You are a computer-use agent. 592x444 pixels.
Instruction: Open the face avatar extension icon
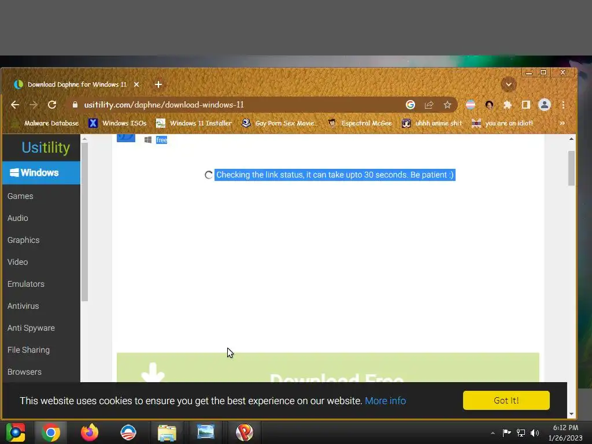coord(489,105)
